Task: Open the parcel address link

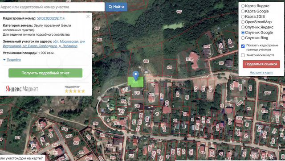Action: tap(44, 44)
